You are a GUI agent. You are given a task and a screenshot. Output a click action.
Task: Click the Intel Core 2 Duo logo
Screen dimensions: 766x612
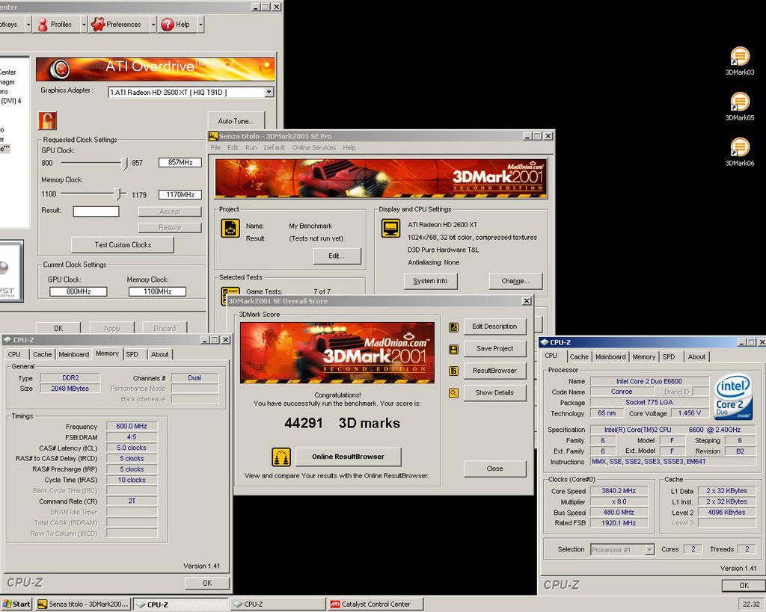coord(734,396)
